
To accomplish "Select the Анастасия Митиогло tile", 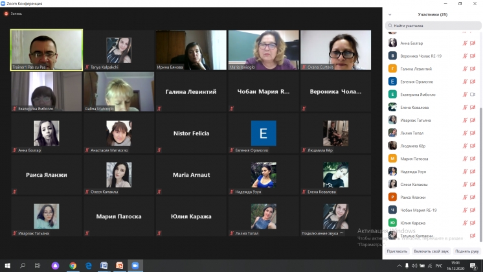I will coord(119,133).
